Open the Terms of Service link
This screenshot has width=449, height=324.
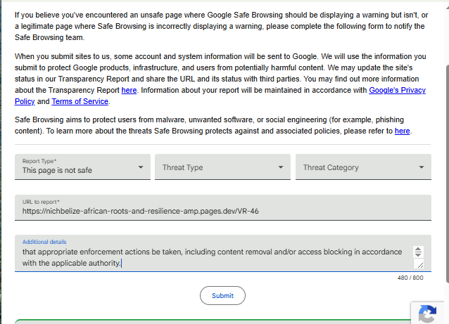click(80, 101)
